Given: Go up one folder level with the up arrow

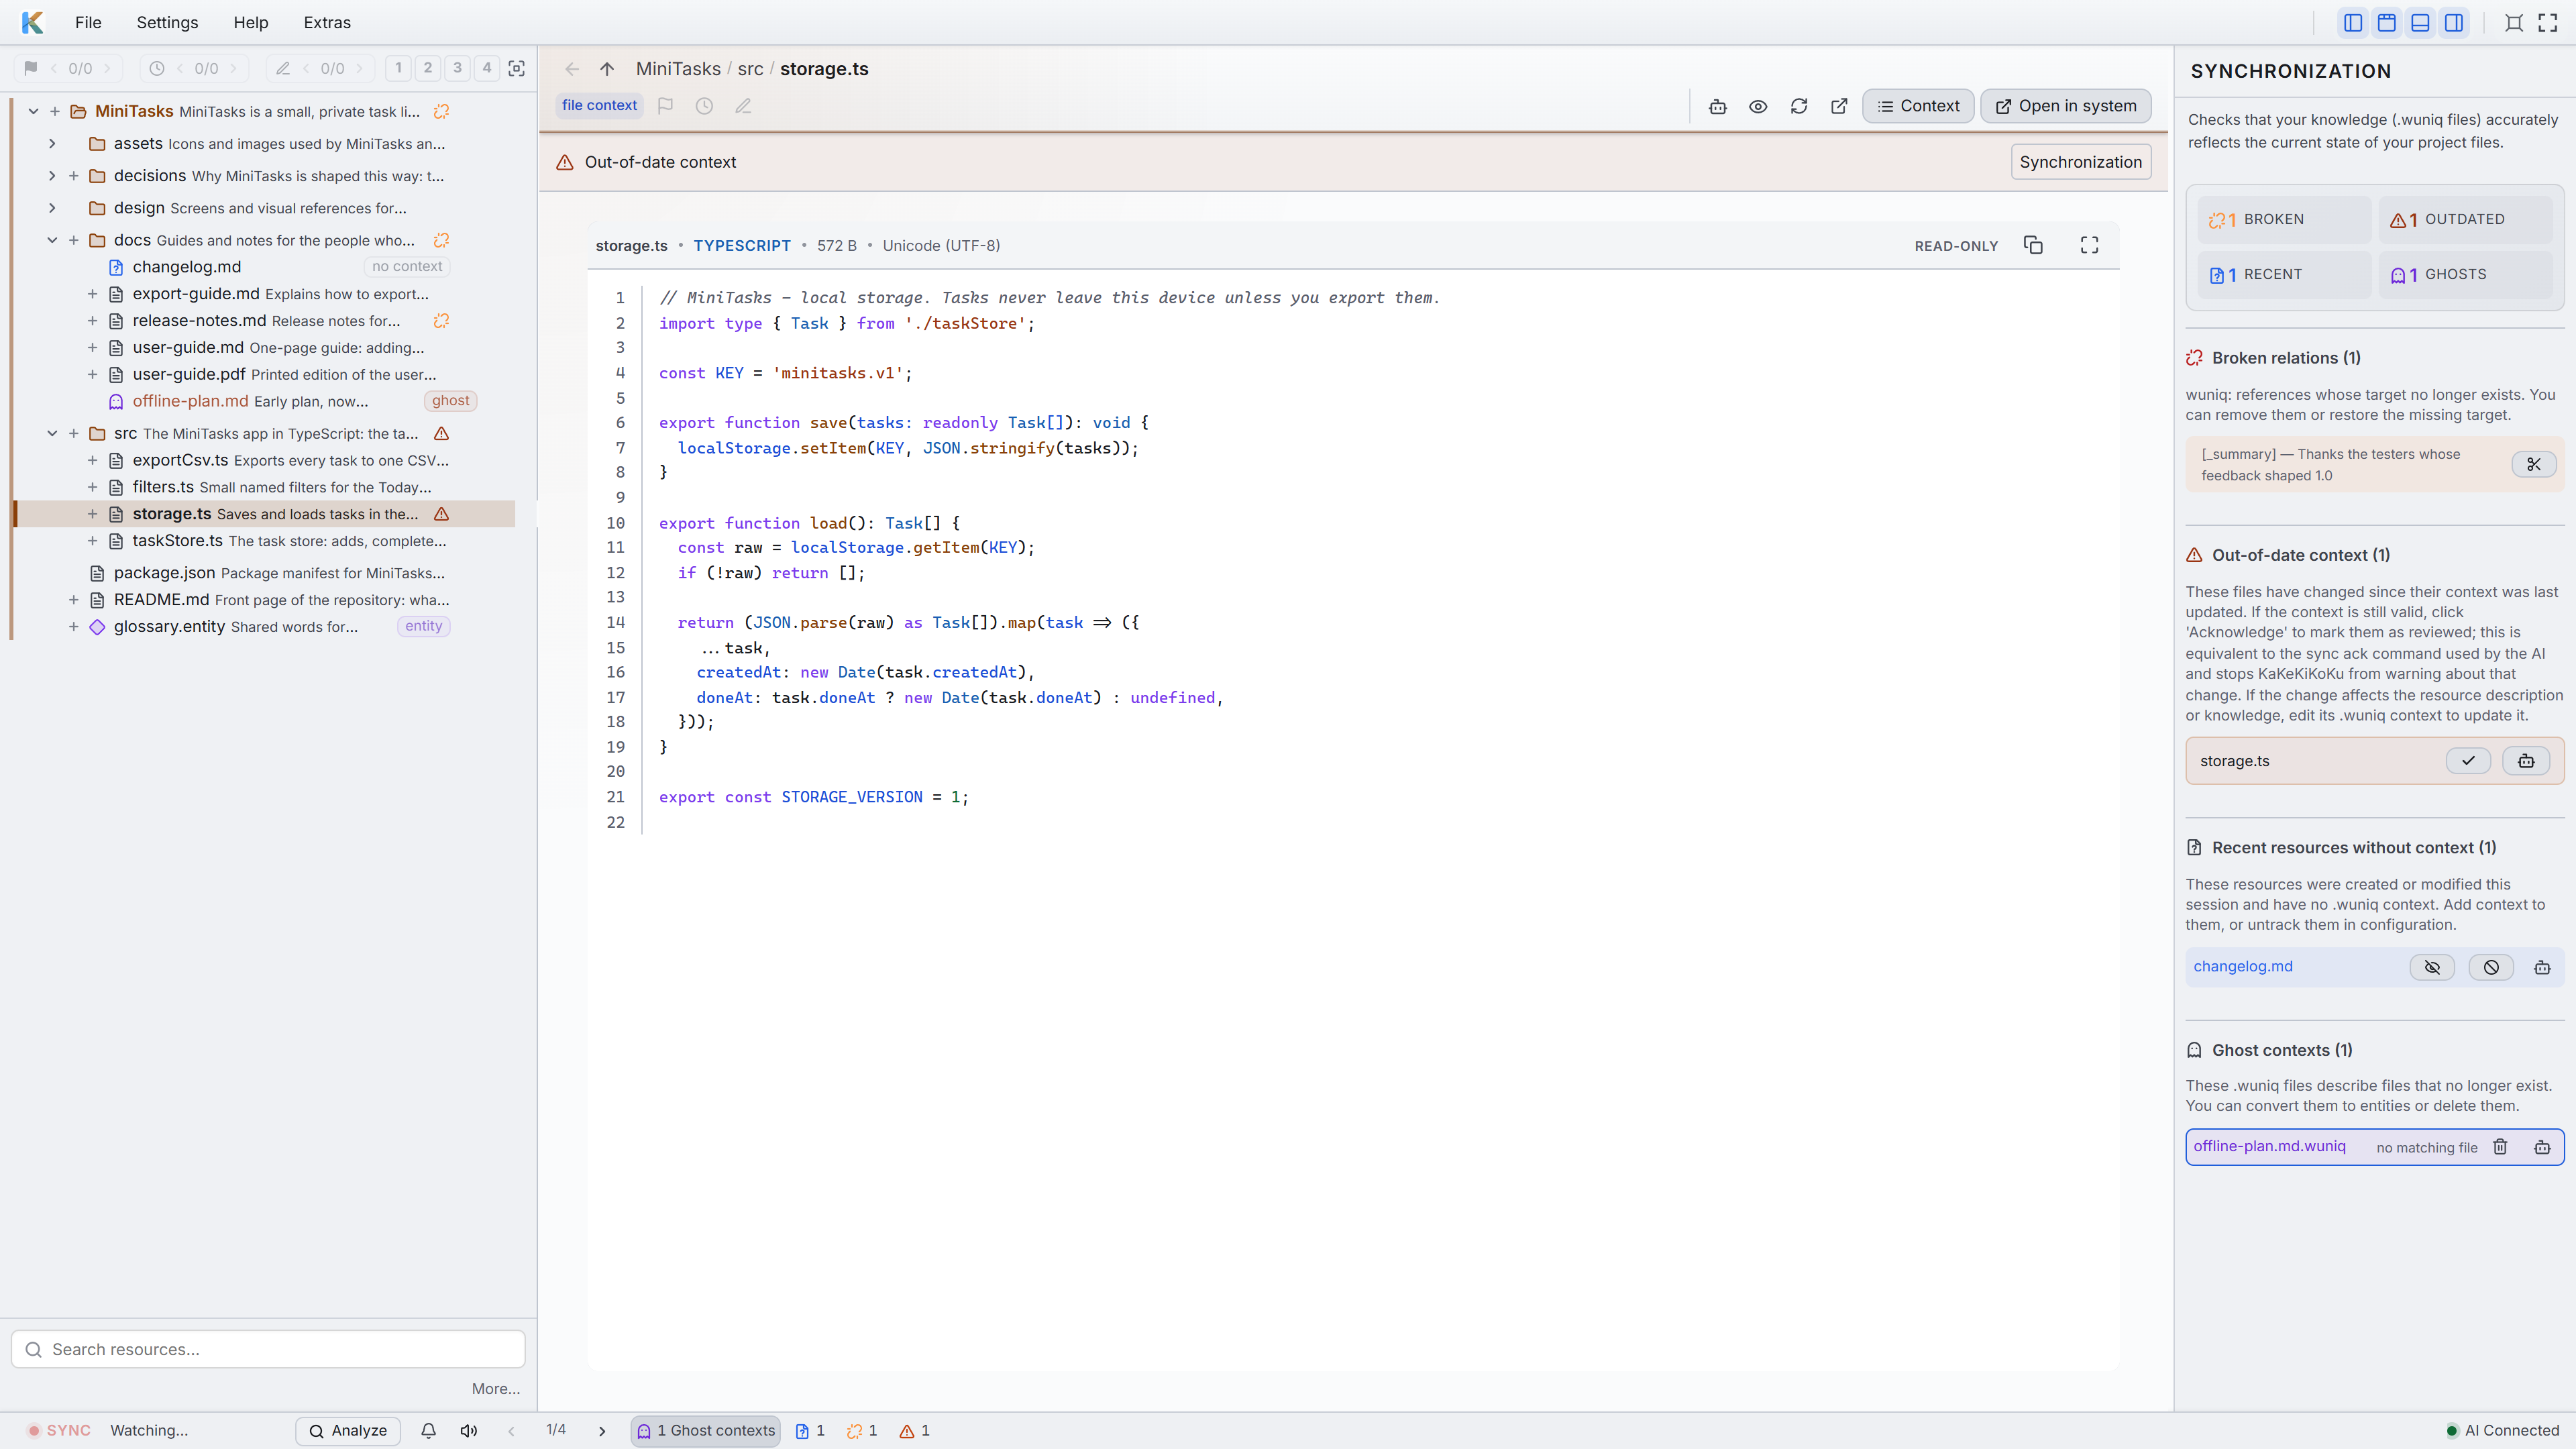Looking at the screenshot, I should click(607, 69).
